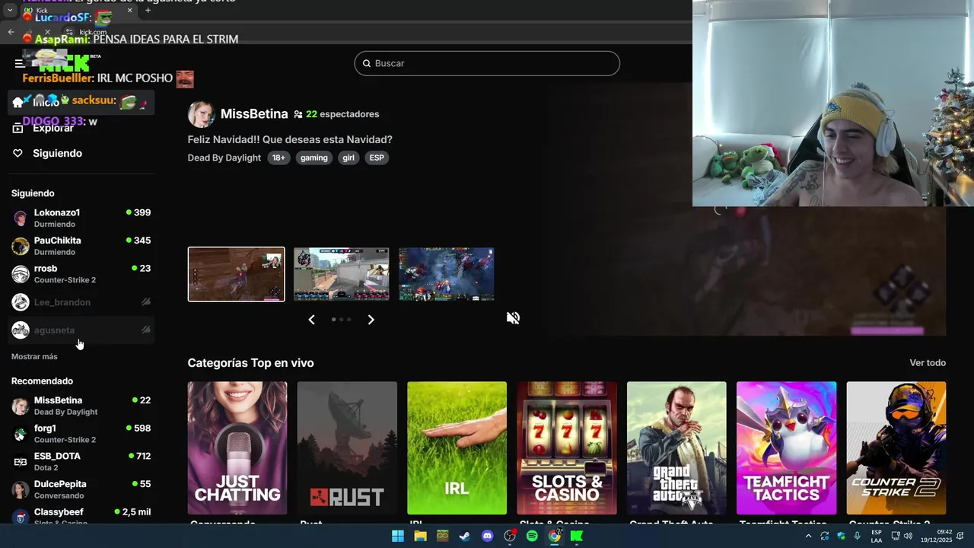Switch to Chrome in the taskbar
The height and width of the screenshot is (548, 974).
point(555,536)
